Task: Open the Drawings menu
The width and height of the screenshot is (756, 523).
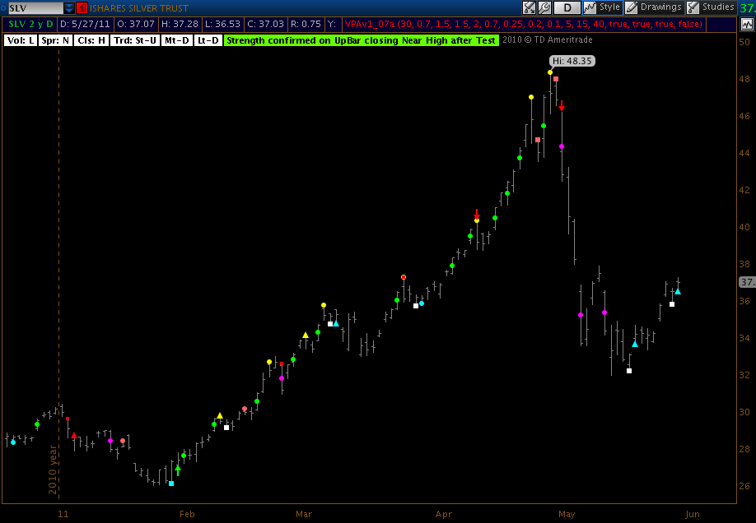Action: 654,7
